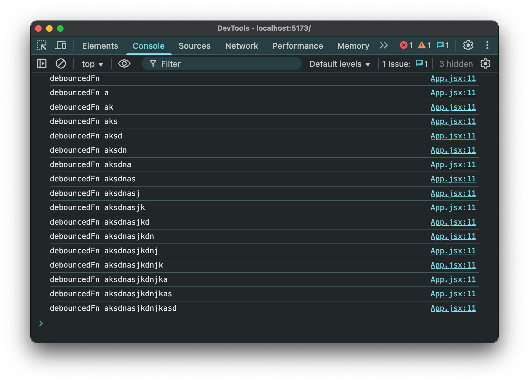Viewport: 529px width, 383px height.
Task: Expand the top JavaScript context dropdown
Action: pos(93,64)
